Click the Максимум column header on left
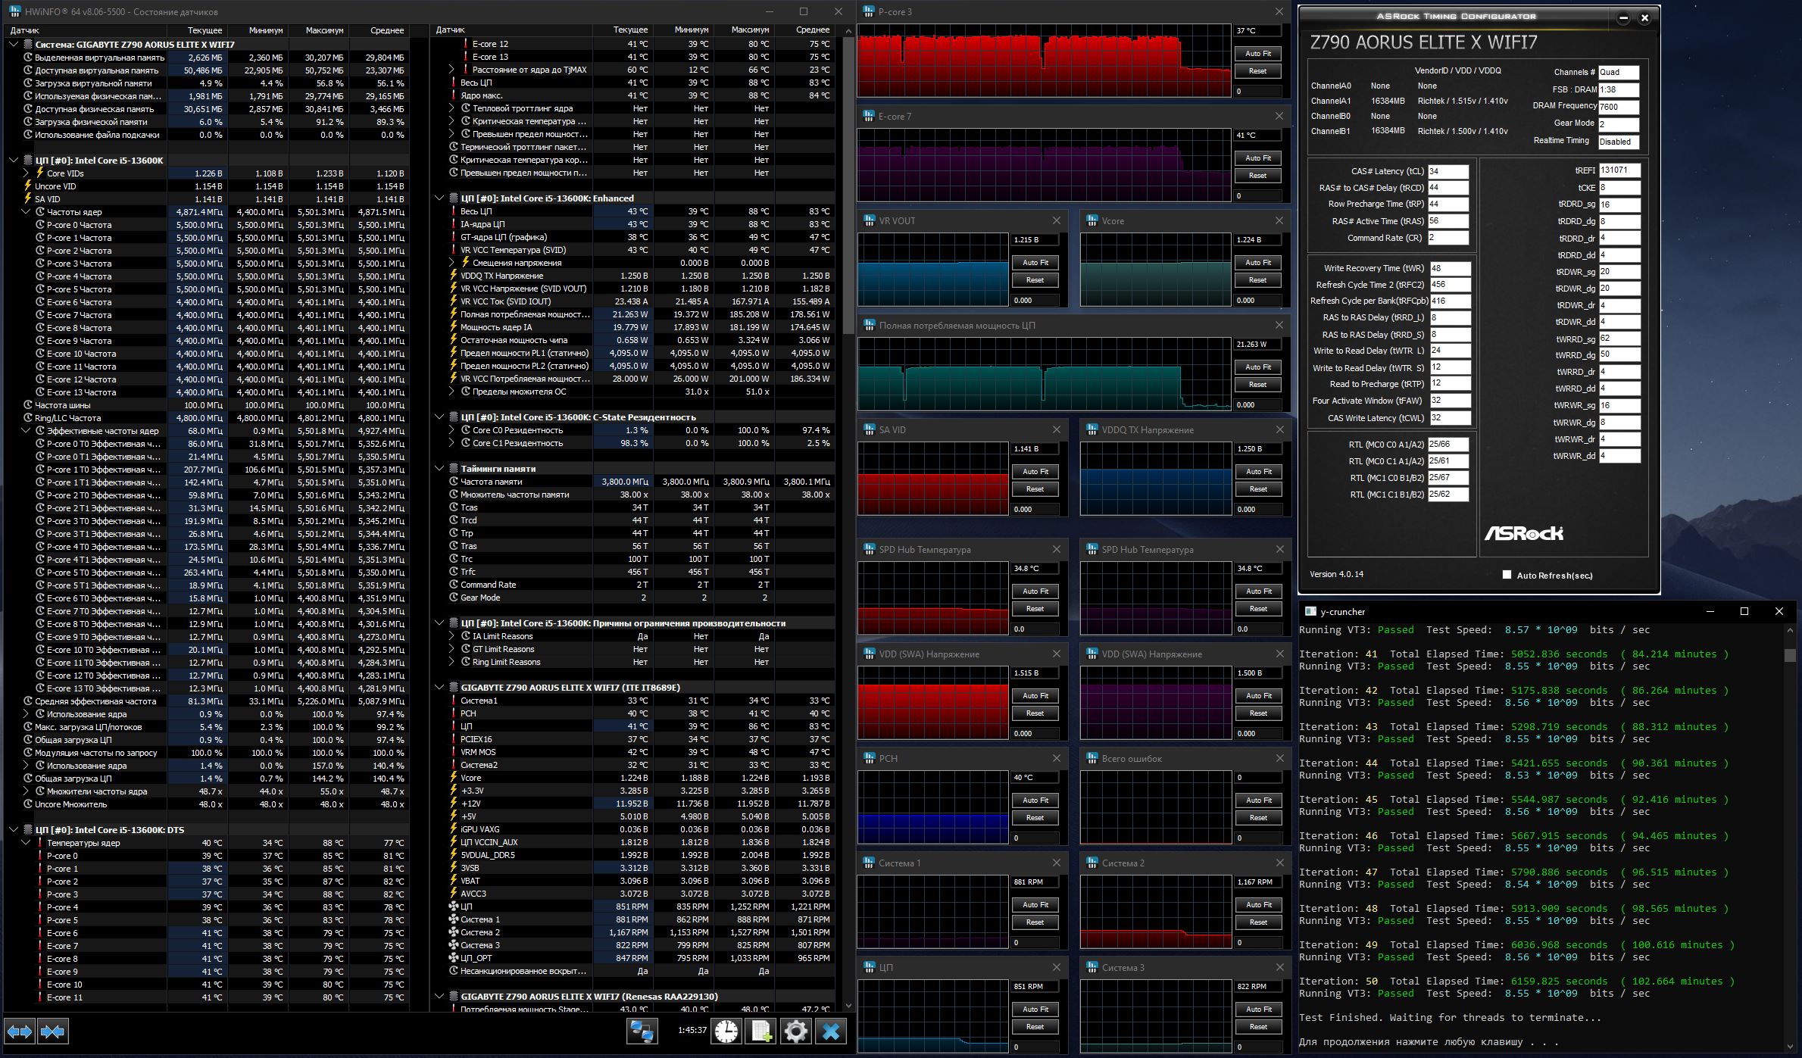This screenshot has width=1802, height=1058. click(x=324, y=30)
